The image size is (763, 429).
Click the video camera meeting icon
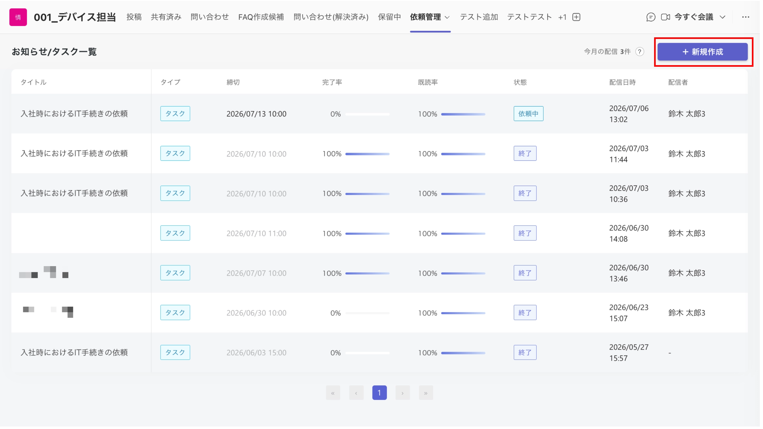coord(665,17)
